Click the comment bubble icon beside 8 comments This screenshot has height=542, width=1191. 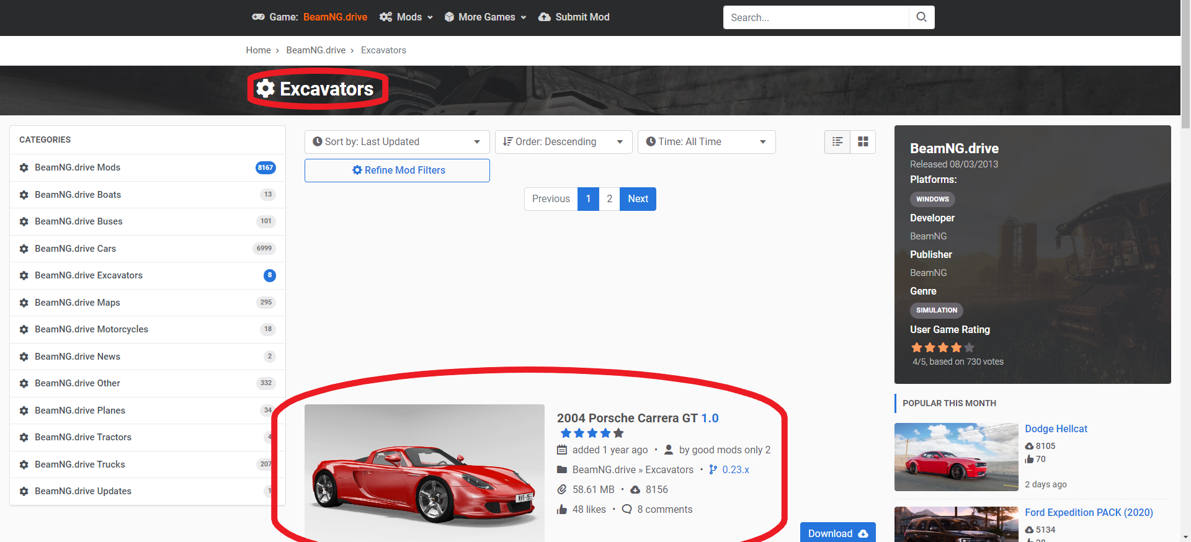coord(627,509)
